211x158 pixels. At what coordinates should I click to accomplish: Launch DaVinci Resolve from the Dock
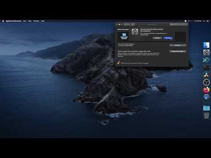click(206, 75)
